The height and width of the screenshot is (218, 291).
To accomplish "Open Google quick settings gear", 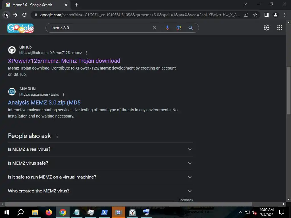I will tap(267, 28).
